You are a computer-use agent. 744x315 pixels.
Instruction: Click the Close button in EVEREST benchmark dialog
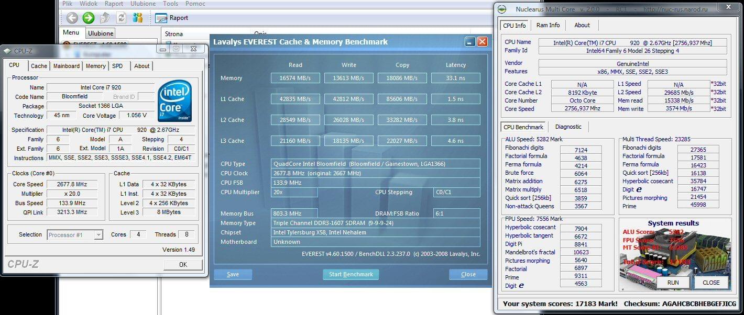click(468, 274)
